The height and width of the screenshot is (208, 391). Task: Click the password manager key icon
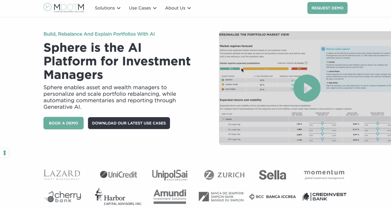tap(5, 153)
